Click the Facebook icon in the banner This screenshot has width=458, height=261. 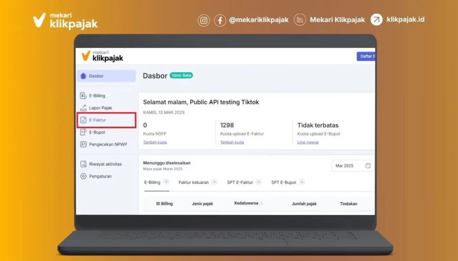(220, 20)
